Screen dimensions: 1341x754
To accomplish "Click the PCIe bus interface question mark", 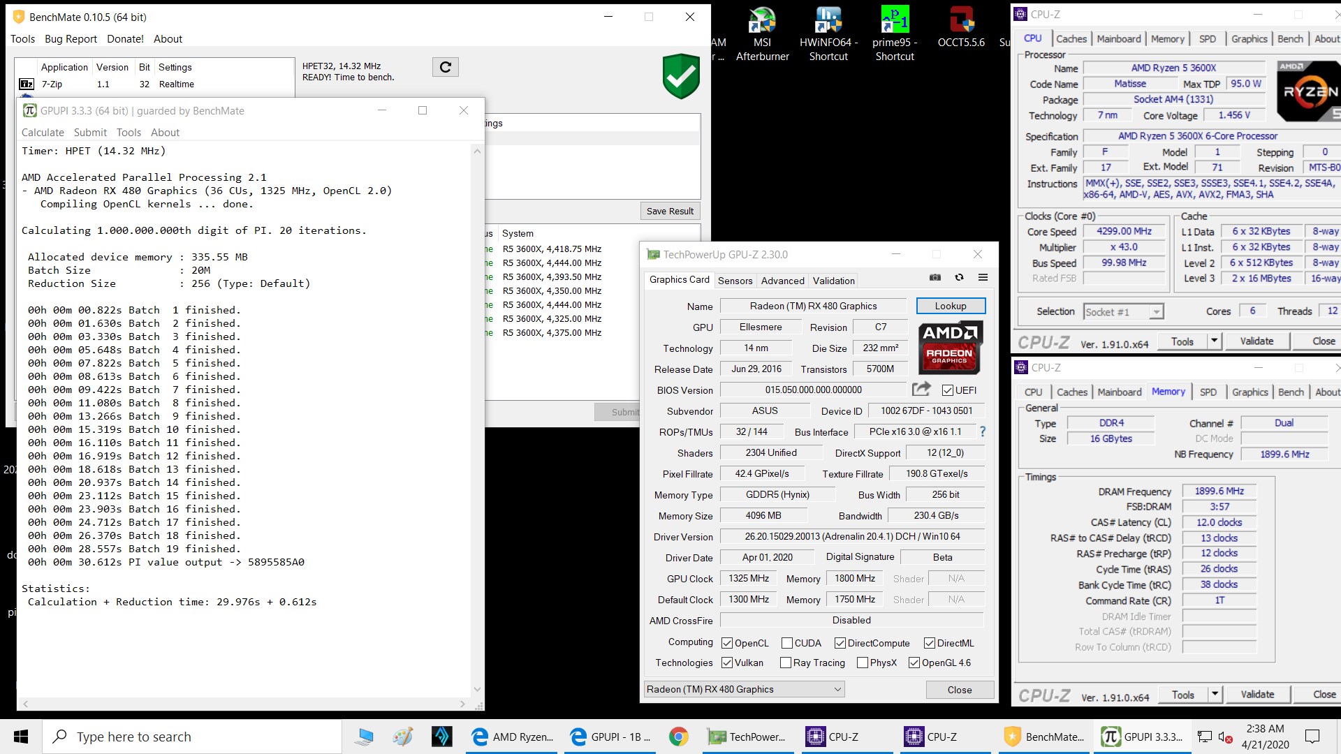I will click(983, 431).
